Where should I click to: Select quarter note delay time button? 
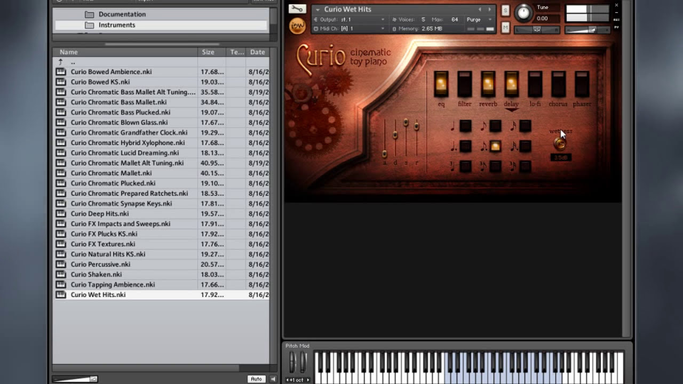click(x=465, y=126)
